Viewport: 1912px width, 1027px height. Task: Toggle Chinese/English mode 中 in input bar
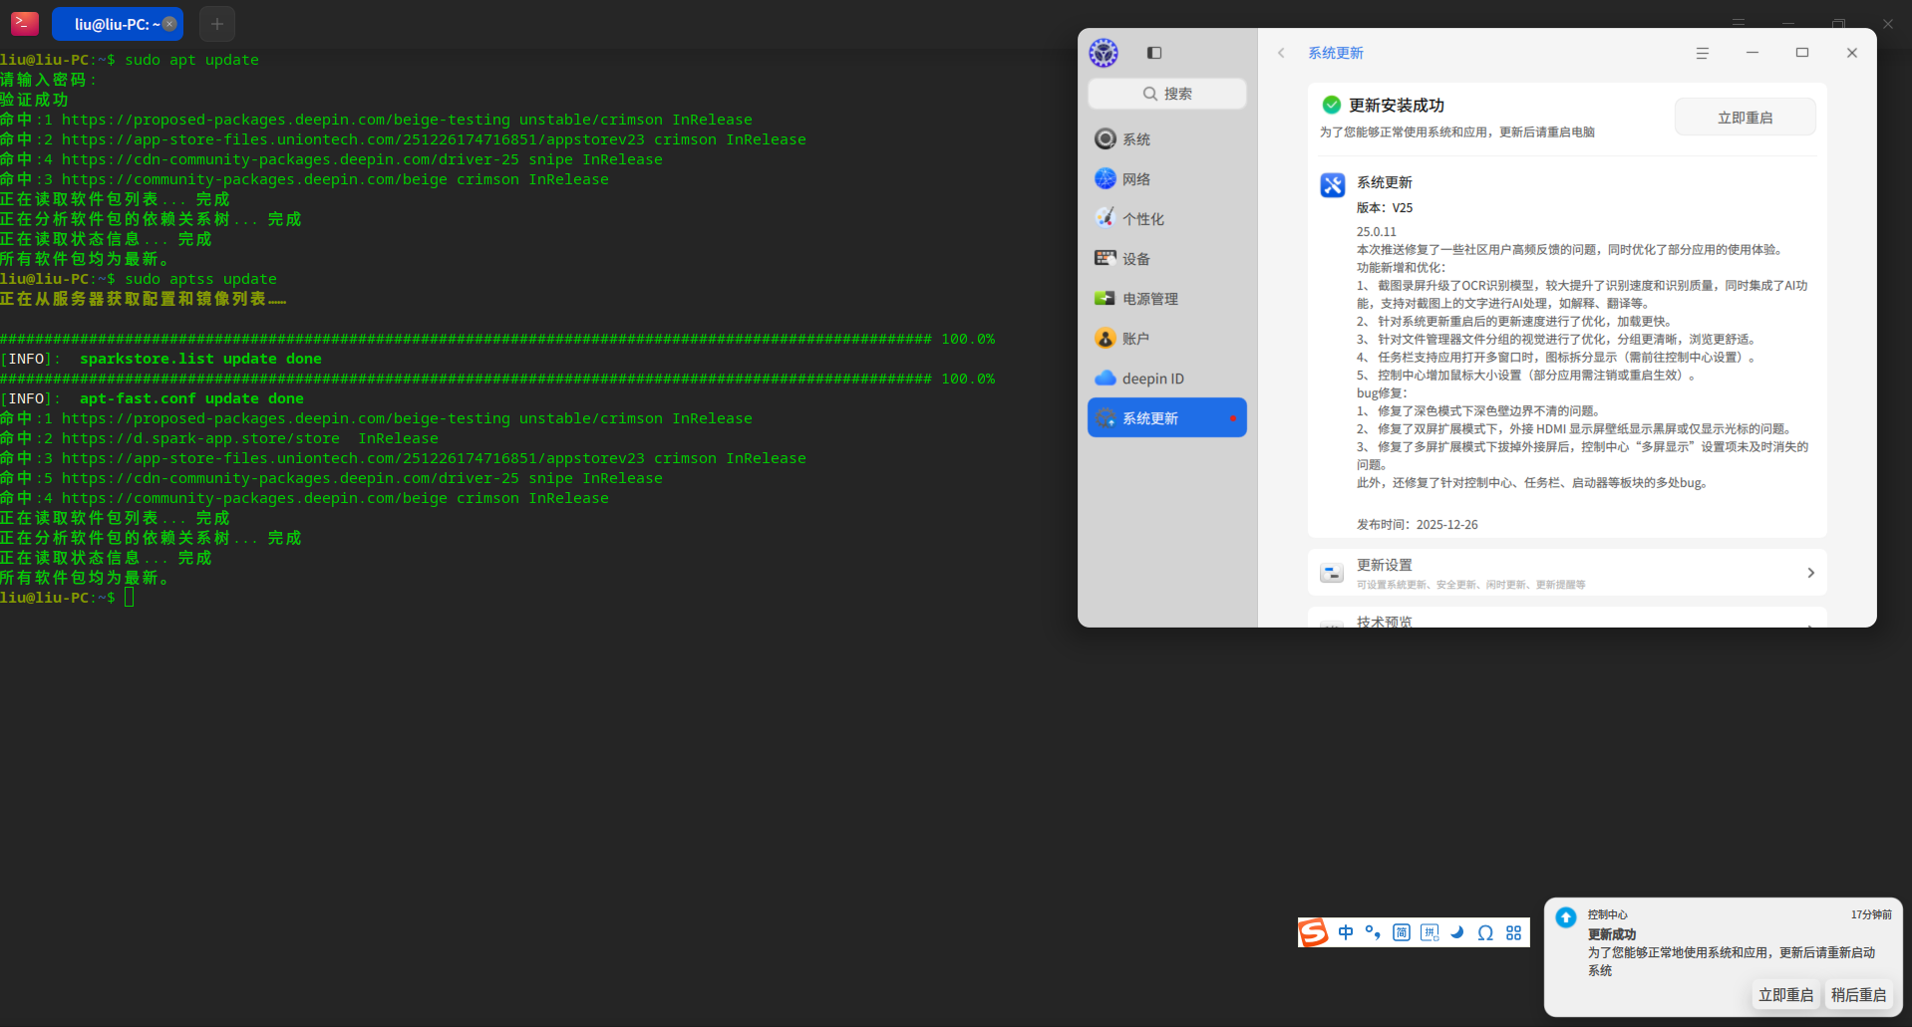(1346, 932)
